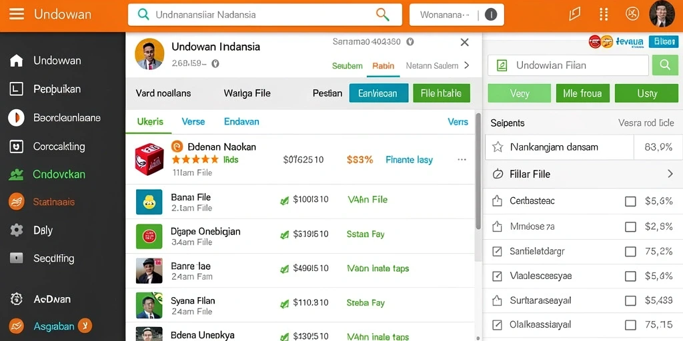Click the Mle froua button
Viewport: 683px width, 341px height.
click(x=582, y=93)
